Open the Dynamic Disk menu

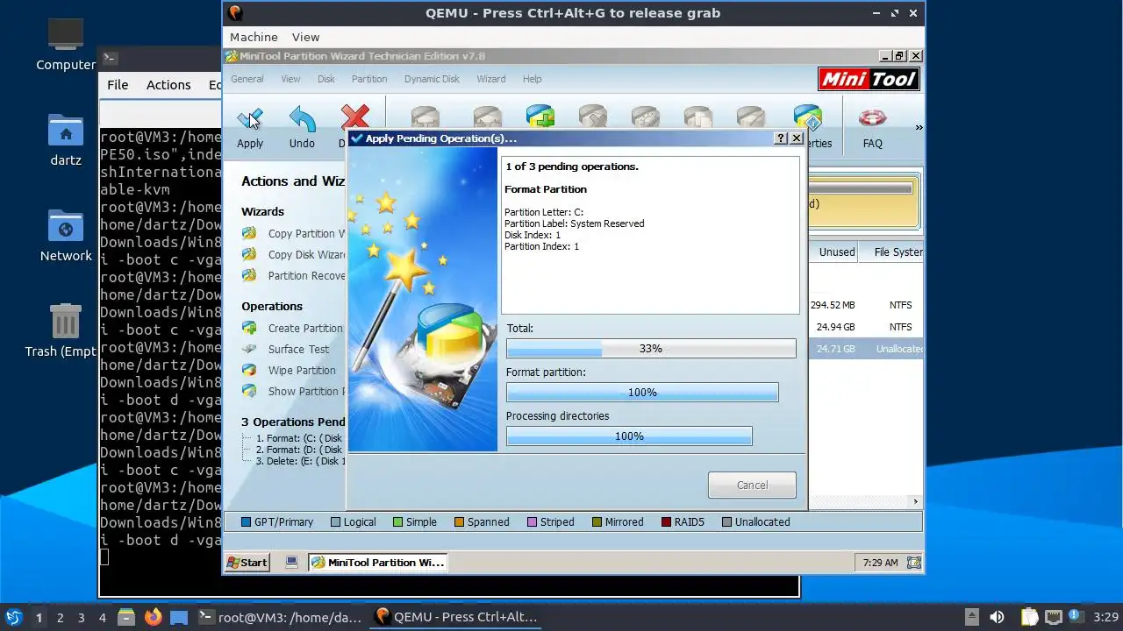[432, 79]
